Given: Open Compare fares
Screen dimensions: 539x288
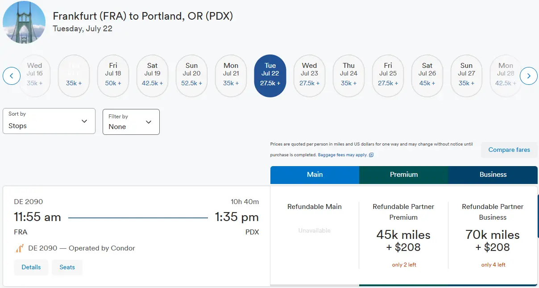Looking at the screenshot, I should 509,150.
